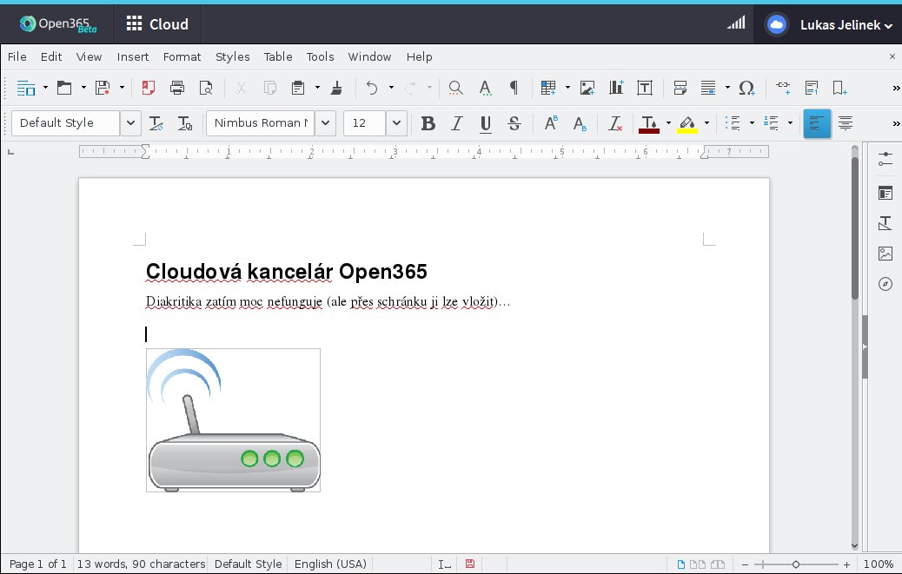The width and height of the screenshot is (902, 574).
Task: Expand the font name dropdown arrow
Action: click(325, 123)
